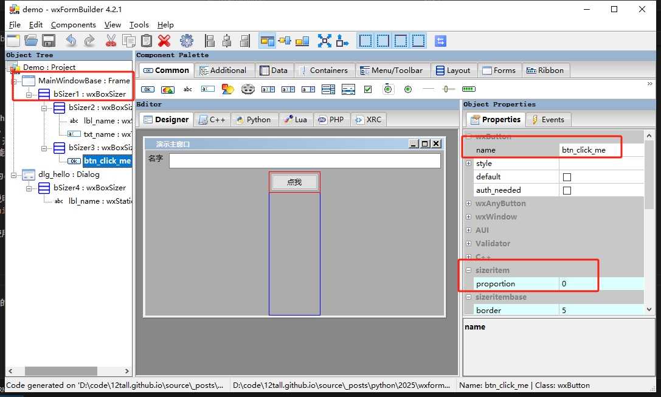Image resolution: width=661 pixels, height=397 pixels.
Task: Add a wxStaticBitmap from the palette
Action: click(227, 89)
